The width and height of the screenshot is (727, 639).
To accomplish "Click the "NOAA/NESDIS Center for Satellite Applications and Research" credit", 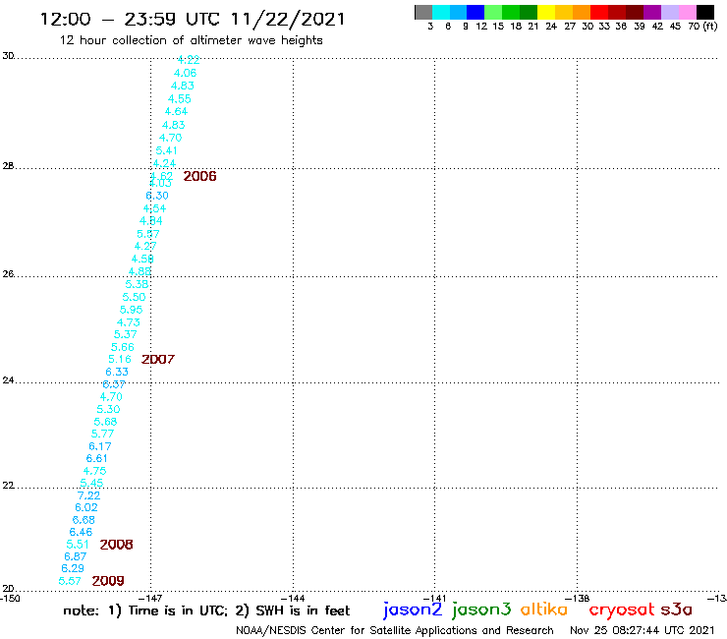I will pos(395,631).
